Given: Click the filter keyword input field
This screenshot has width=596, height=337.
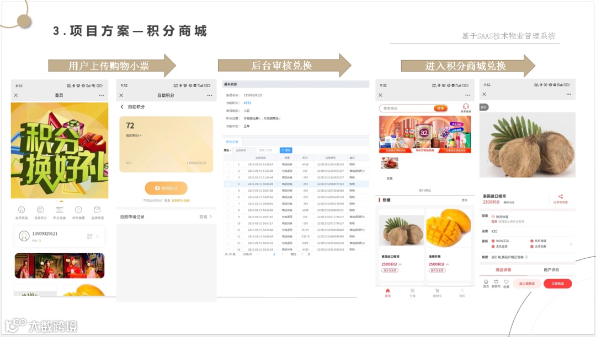Looking at the screenshot, I should 267,150.
